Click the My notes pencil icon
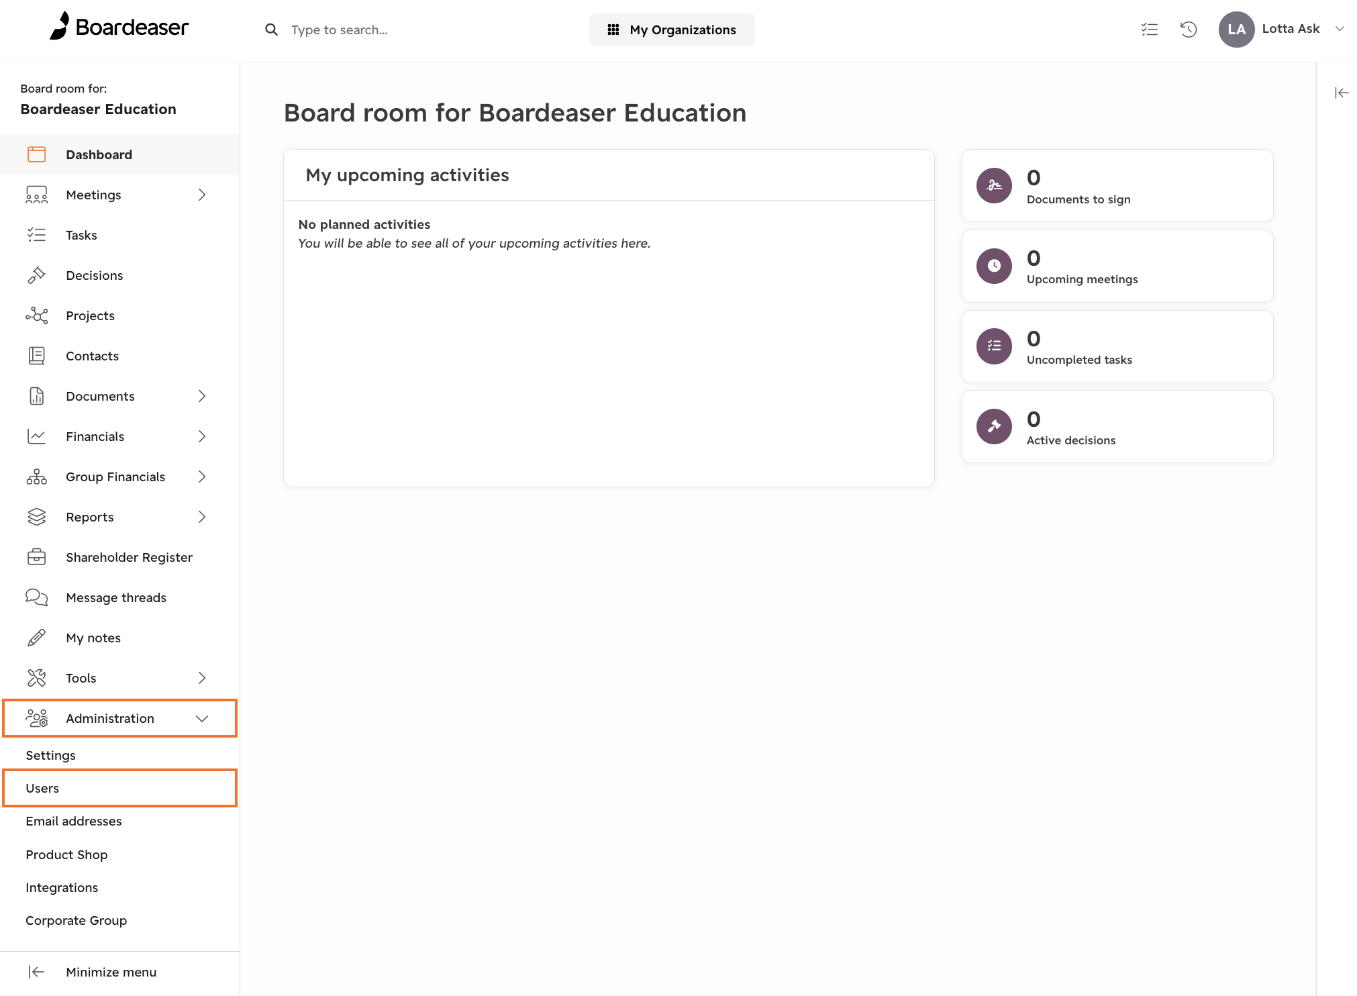1357x996 pixels. tap(36, 638)
